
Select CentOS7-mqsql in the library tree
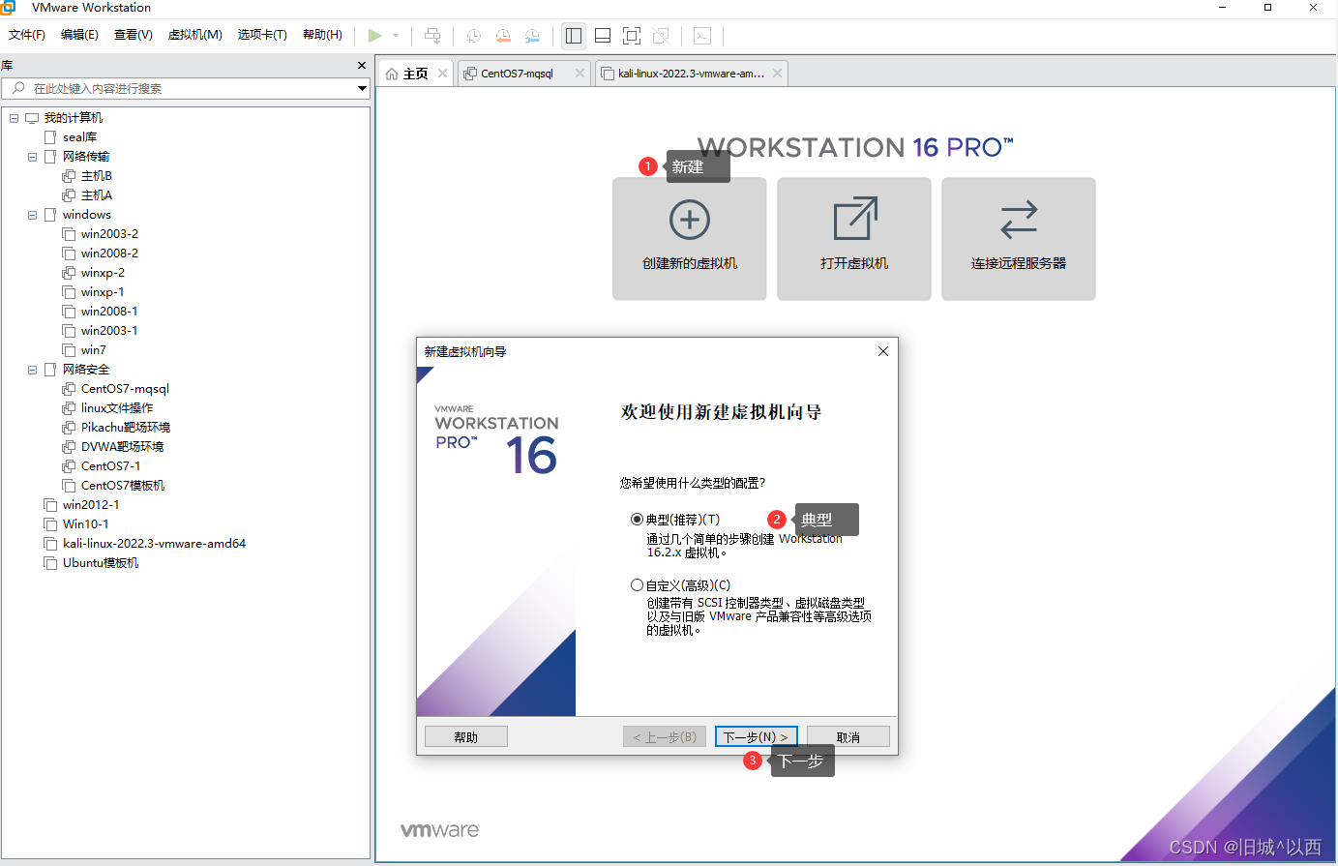[x=125, y=389]
